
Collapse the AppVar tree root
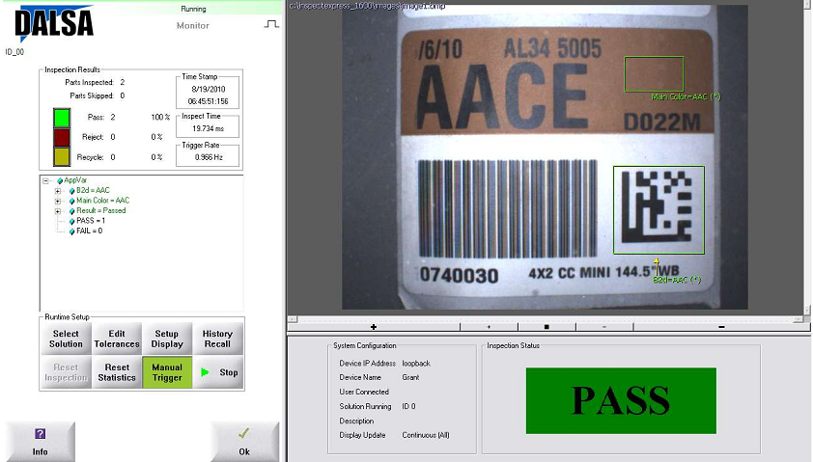45,180
